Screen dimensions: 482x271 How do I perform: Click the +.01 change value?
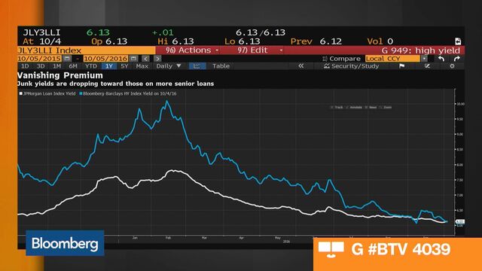click(163, 32)
